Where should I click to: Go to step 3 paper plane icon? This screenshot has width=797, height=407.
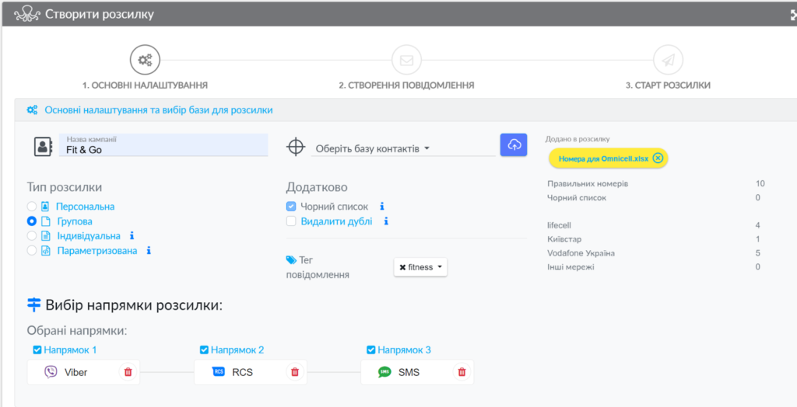tap(668, 60)
